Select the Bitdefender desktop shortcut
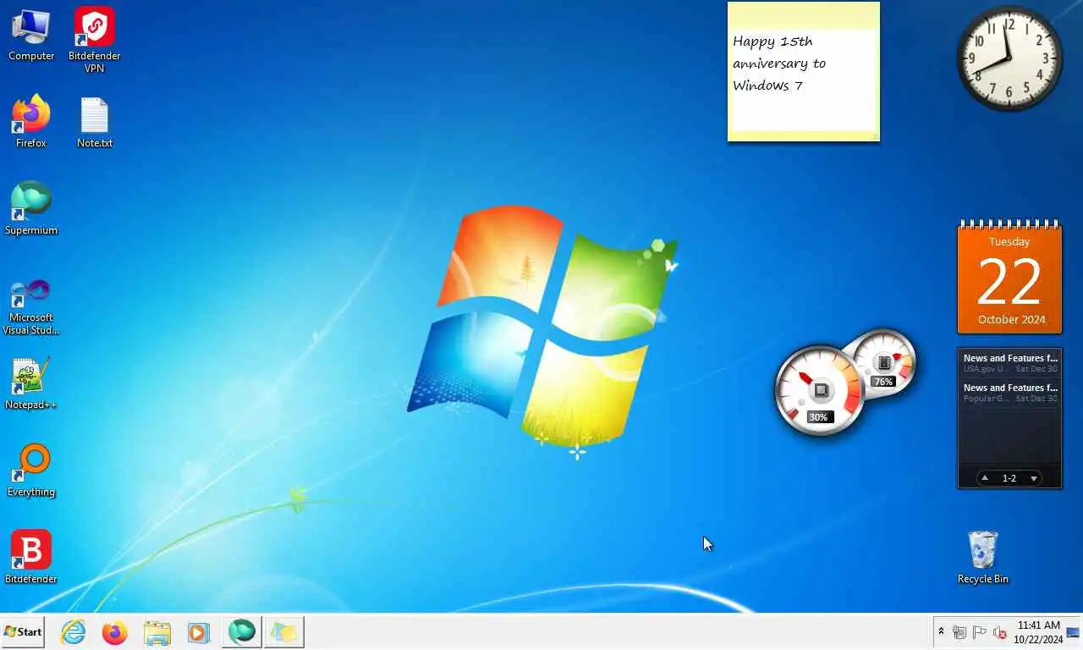 point(31,558)
